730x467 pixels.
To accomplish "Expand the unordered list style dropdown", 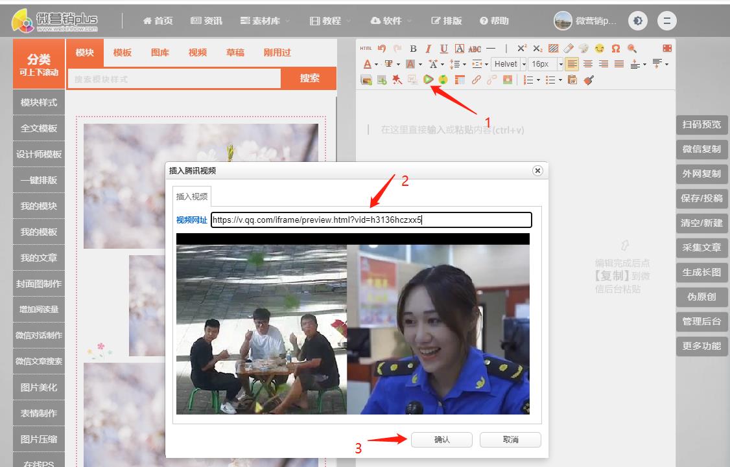I will pyautogui.click(x=561, y=80).
